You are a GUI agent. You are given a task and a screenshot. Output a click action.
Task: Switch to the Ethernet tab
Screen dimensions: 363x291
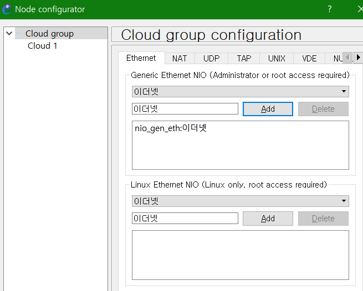click(x=141, y=58)
